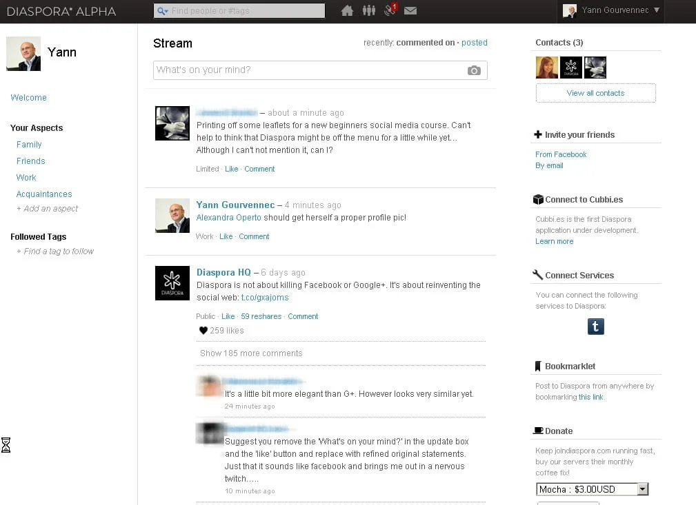Open the Mocha $3.00USD donation dropdown
Viewport: 696px width, 505px height.
[593, 489]
